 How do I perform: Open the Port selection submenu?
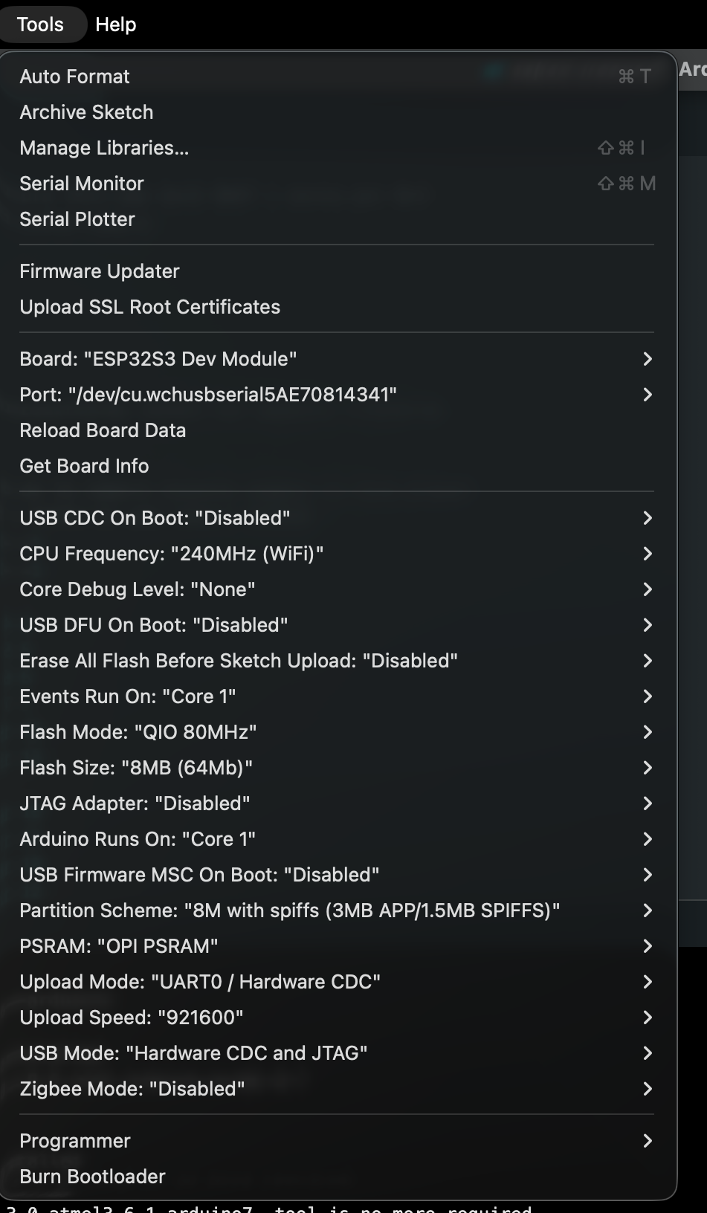[x=208, y=395]
